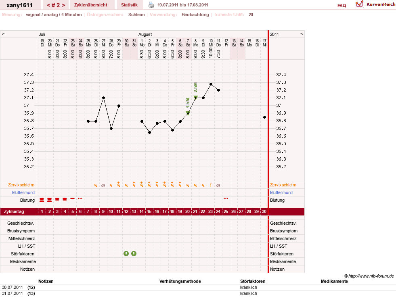396x305 pixels.
Task: Click the right Zervixschleim row label
Action: tap(283, 185)
